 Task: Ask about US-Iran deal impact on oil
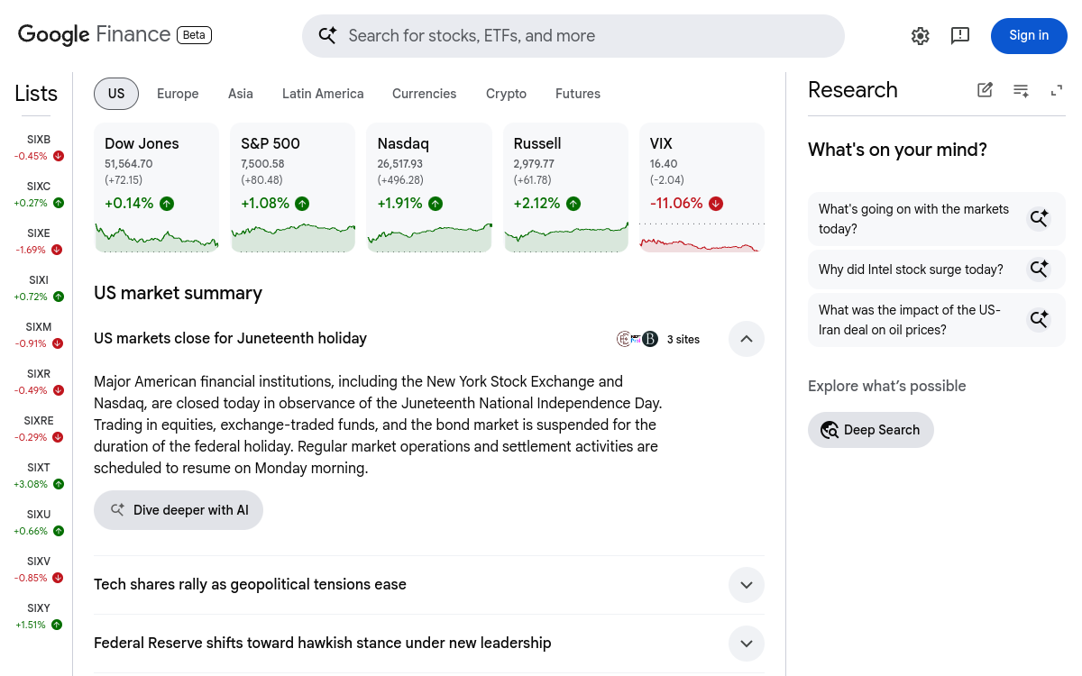click(936, 320)
